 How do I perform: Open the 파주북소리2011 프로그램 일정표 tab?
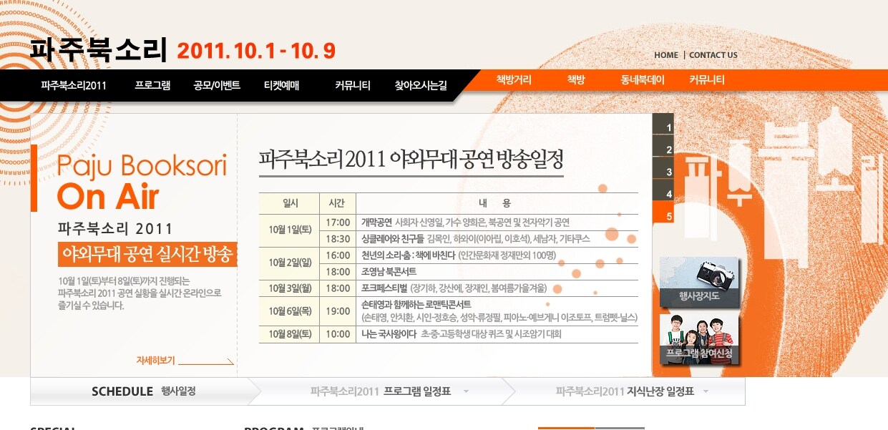point(381,391)
